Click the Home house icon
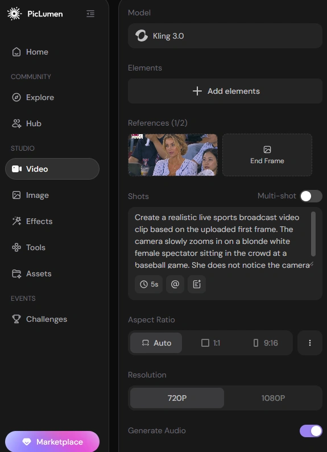Screen dimensions: 327x452 (16, 52)
